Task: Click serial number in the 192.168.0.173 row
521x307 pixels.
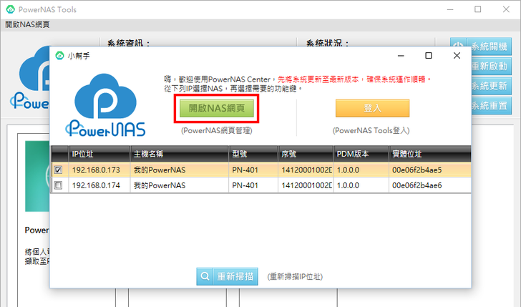Action: pyautogui.click(x=306, y=170)
